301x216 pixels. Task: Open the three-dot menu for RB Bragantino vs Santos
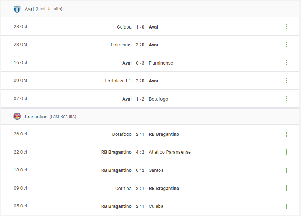[x=287, y=170]
